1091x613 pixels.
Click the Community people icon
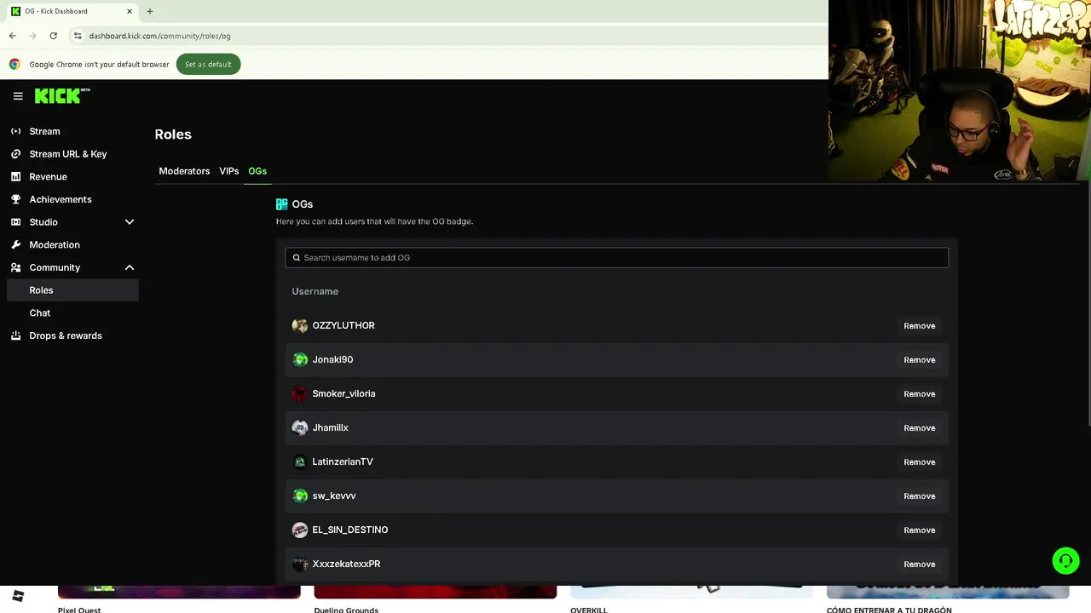pos(15,267)
